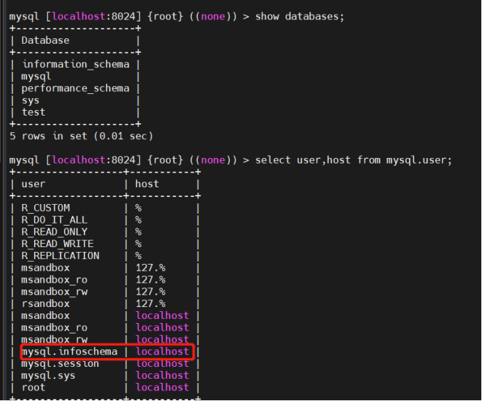Screen dimensions: 482x401
Task: Select the R_DO_IT_ALL user entry
Action: coord(54,220)
